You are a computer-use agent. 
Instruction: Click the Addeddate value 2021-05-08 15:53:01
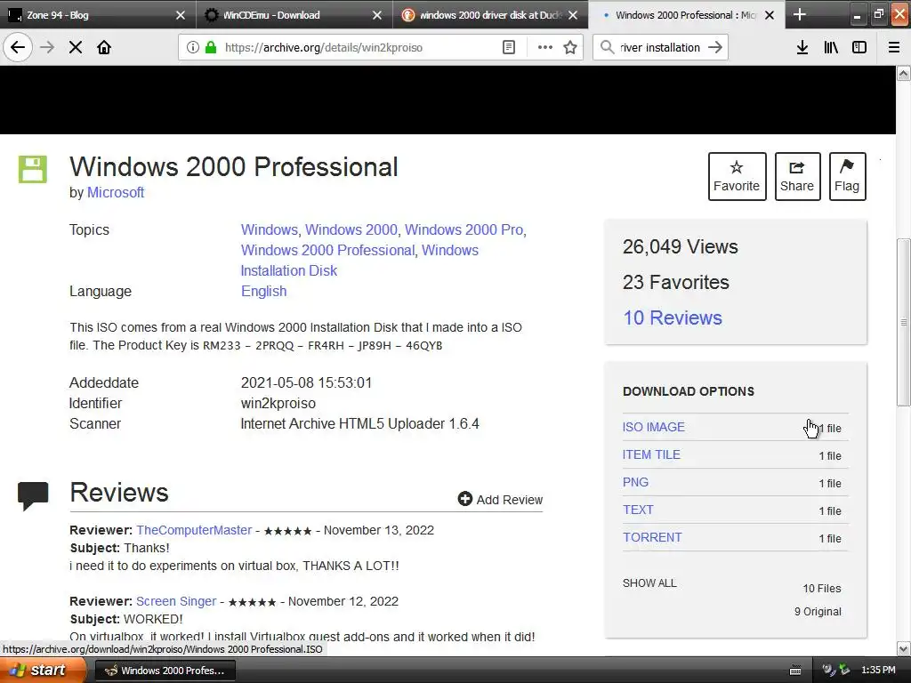point(306,382)
